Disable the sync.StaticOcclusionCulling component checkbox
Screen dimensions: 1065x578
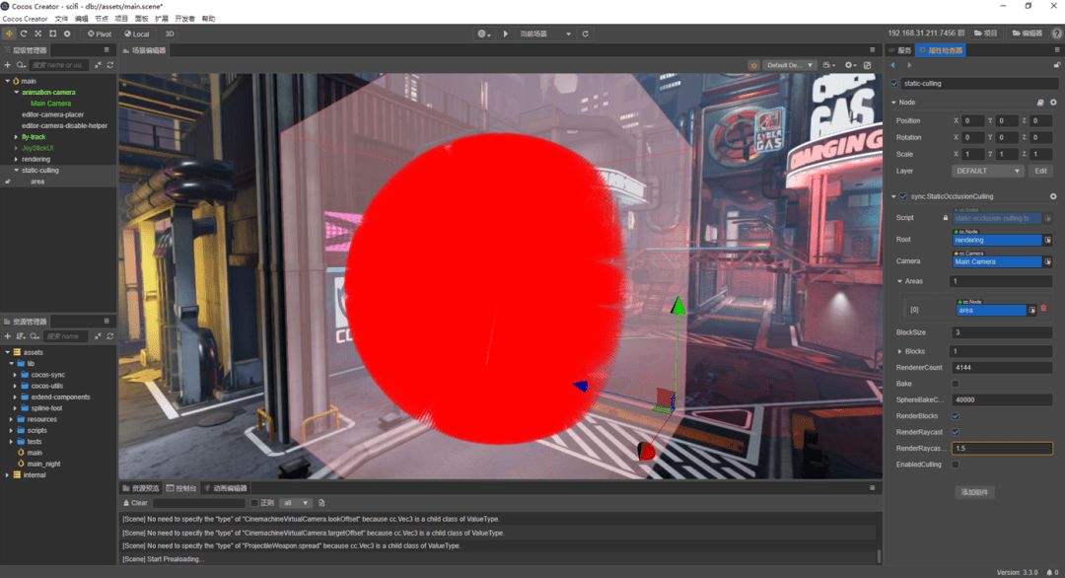(x=902, y=197)
